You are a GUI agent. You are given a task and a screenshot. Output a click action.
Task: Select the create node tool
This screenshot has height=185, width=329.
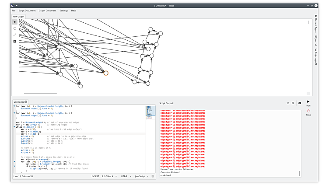[15, 28]
